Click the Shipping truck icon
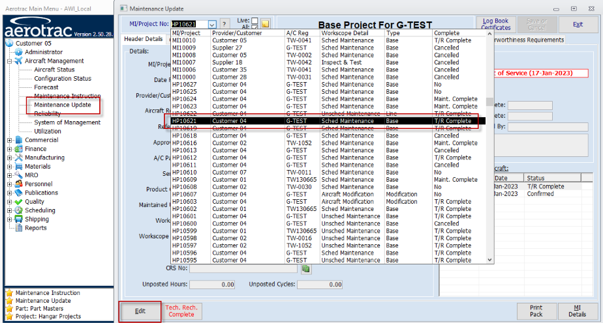 pyautogui.click(x=18, y=219)
